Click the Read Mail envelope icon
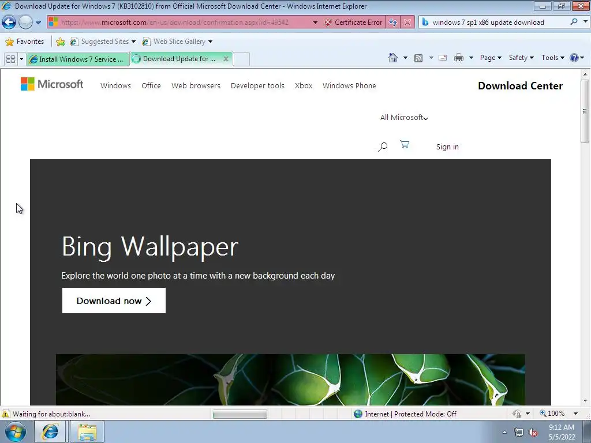Screen dimensions: 591x443 point(443,58)
